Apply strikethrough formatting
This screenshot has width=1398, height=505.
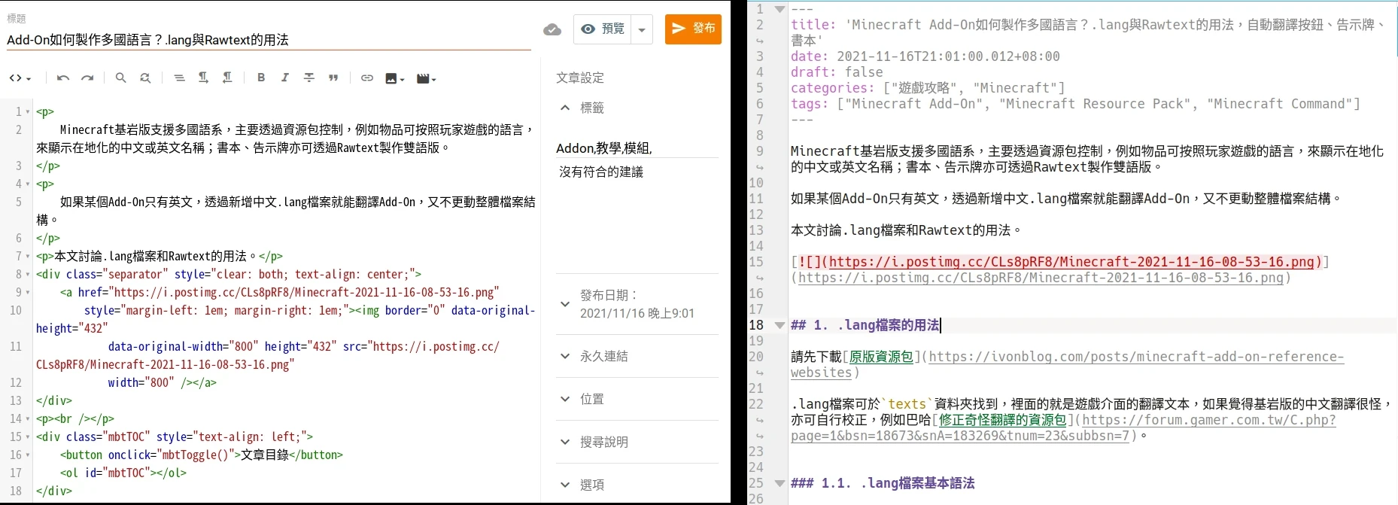(x=309, y=78)
